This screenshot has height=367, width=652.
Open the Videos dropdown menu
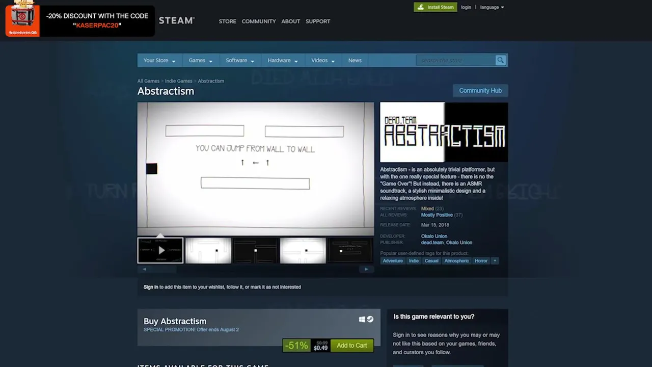coord(323,60)
